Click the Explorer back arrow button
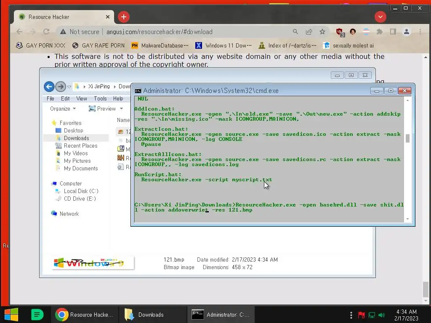Viewport: 431px width, 323px height. point(49,87)
